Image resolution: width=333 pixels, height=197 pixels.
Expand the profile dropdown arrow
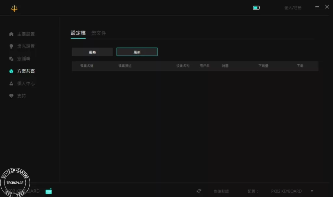(x=312, y=191)
